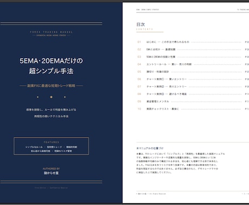Click the cover title line "超シンプル手法"
Viewport: 249px width, 205px height.
click(51, 71)
